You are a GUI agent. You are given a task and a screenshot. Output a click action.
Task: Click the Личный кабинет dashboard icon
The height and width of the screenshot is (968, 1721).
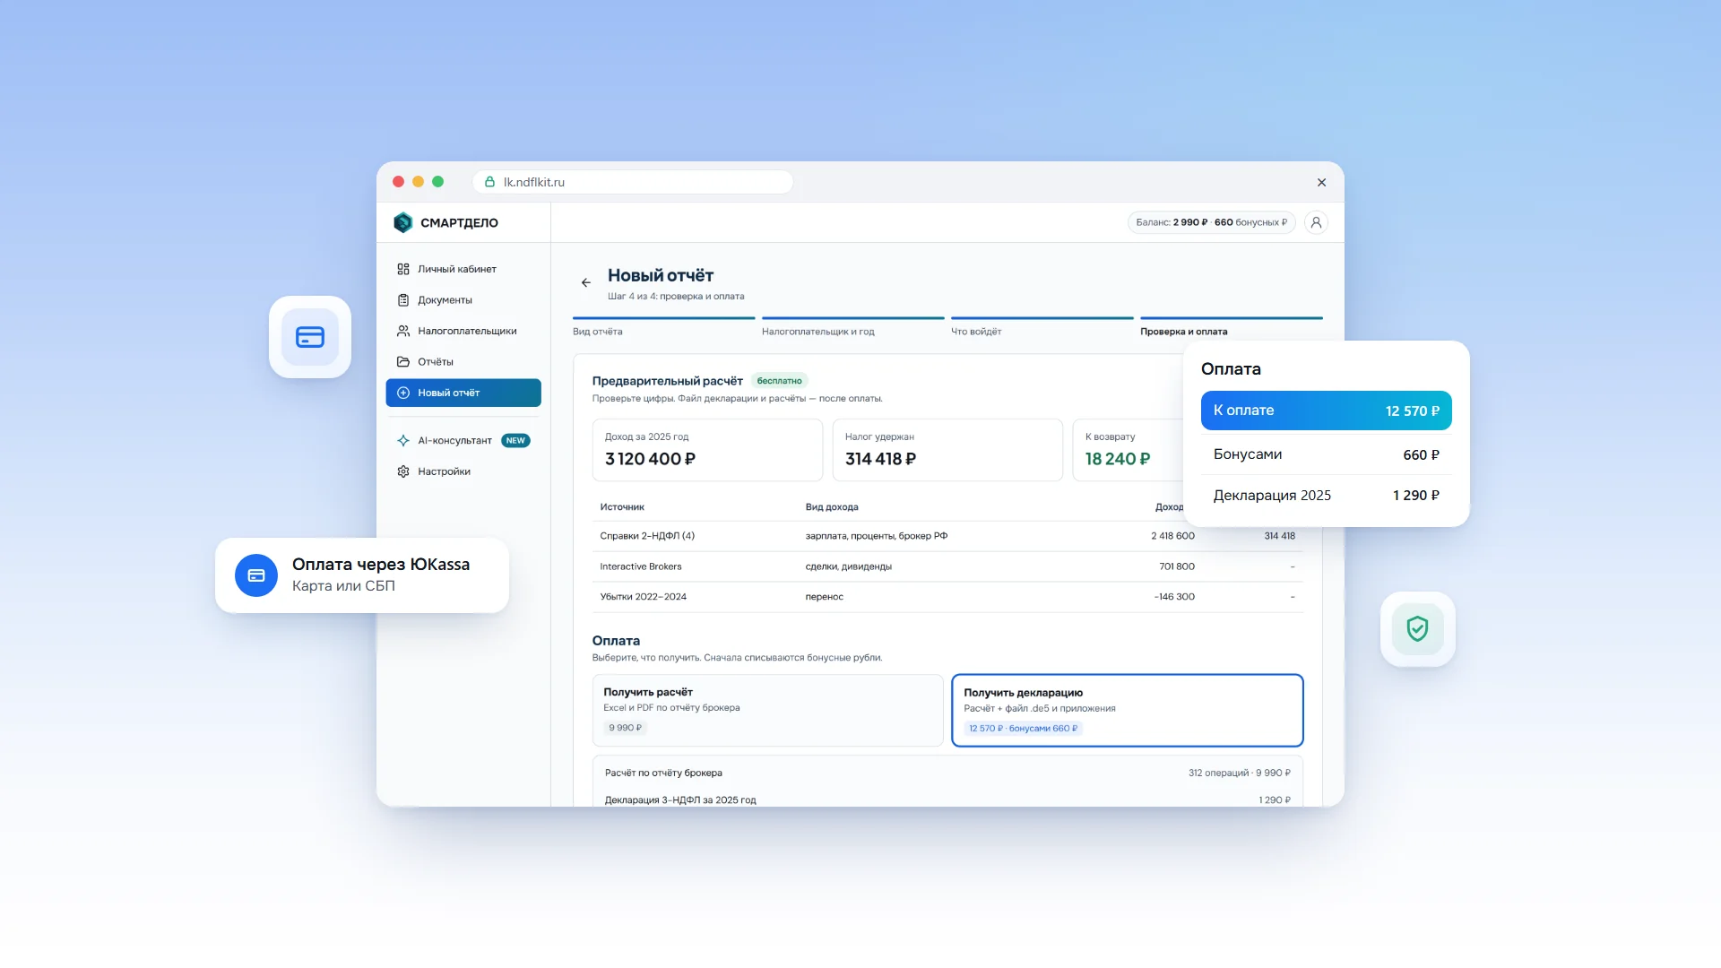pos(403,269)
